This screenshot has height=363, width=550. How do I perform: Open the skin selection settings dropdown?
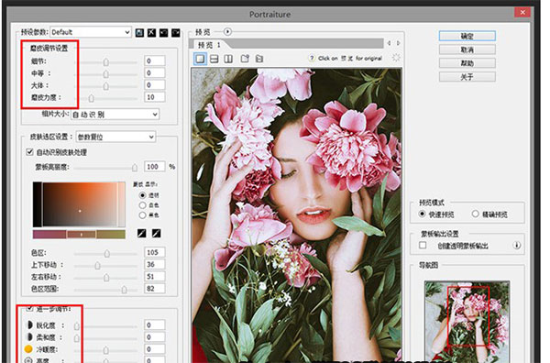click(x=115, y=137)
